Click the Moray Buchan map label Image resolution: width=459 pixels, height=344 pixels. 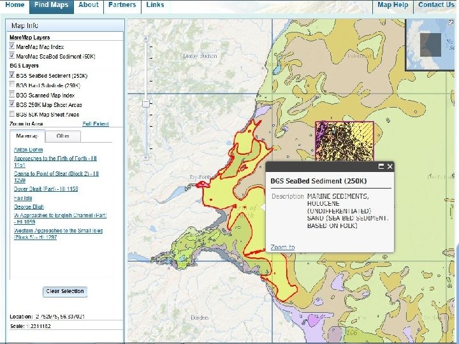[x=200, y=56]
